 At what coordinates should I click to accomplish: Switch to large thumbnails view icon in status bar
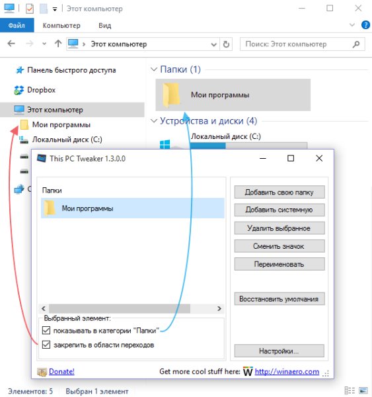click(363, 390)
